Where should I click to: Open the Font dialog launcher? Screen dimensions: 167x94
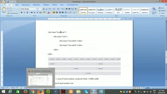(51, 16)
